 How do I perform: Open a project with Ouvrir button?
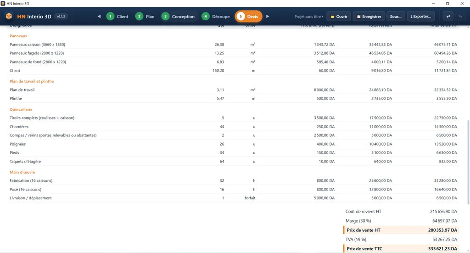(339, 17)
